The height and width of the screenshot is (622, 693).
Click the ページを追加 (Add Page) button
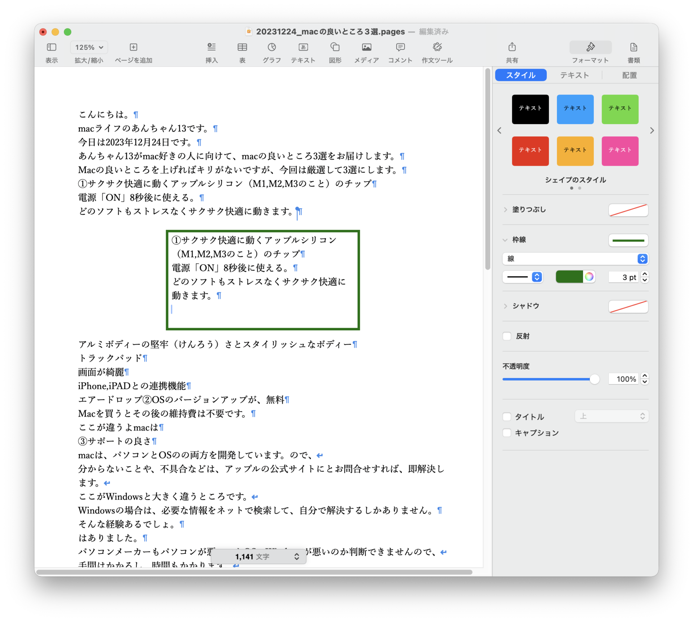click(x=133, y=47)
